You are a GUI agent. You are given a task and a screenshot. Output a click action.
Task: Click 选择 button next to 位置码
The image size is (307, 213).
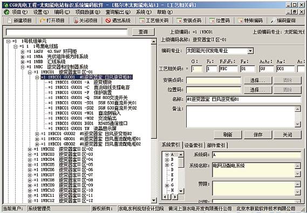click(258, 90)
